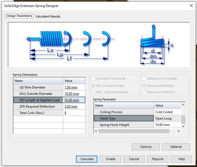Click the Spring Parameter Value column header

pos(167,105)
